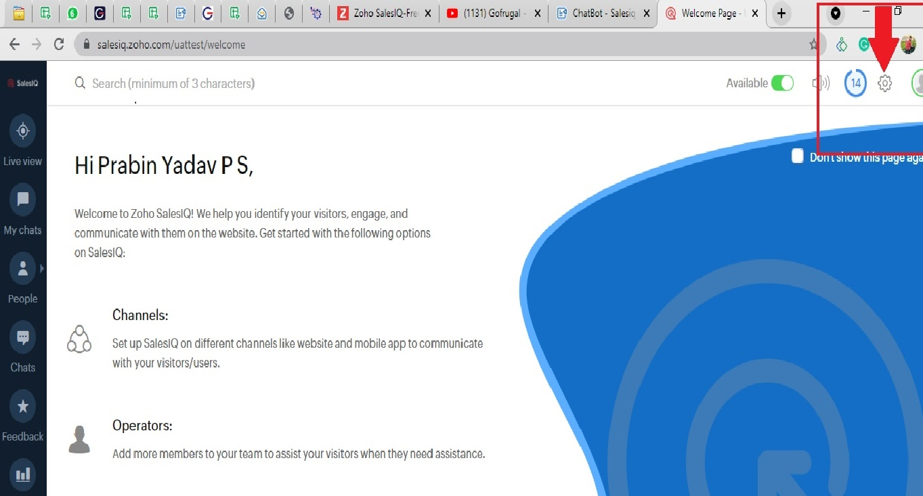This screenshot has width=923, height=496.
Task: Click the Available status label
Action: (x=747, y=83)
